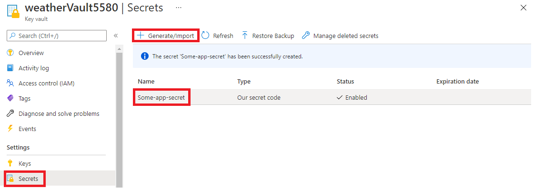Click the Key vault lock icon in header
Screen dimensions: 534x188
[13, 11]
